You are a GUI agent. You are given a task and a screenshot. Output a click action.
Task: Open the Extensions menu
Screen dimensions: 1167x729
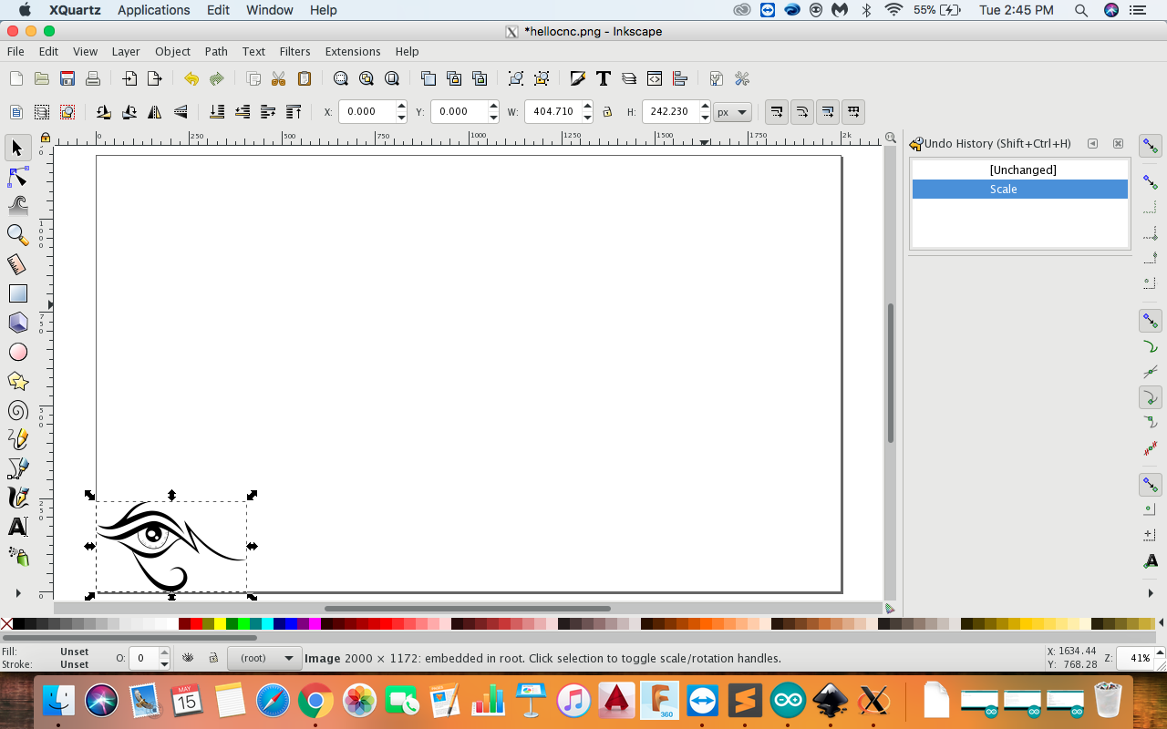pyautogui.click(x=353, y=51)
